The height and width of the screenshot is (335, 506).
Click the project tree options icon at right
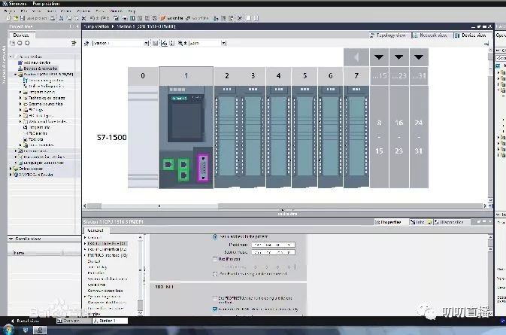(74, 43)
